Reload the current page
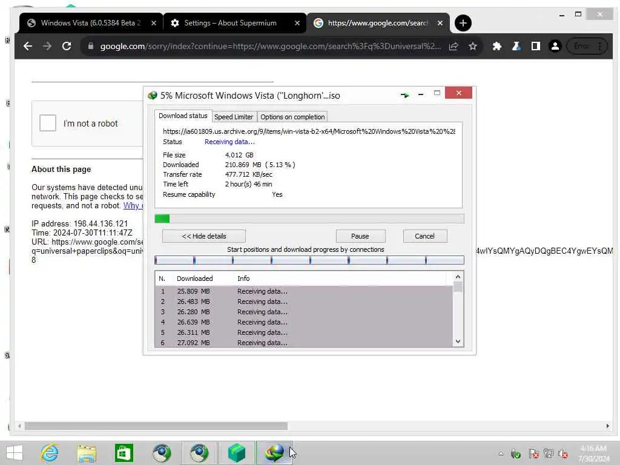The image size is (620, 465). (x=67, y=46)
